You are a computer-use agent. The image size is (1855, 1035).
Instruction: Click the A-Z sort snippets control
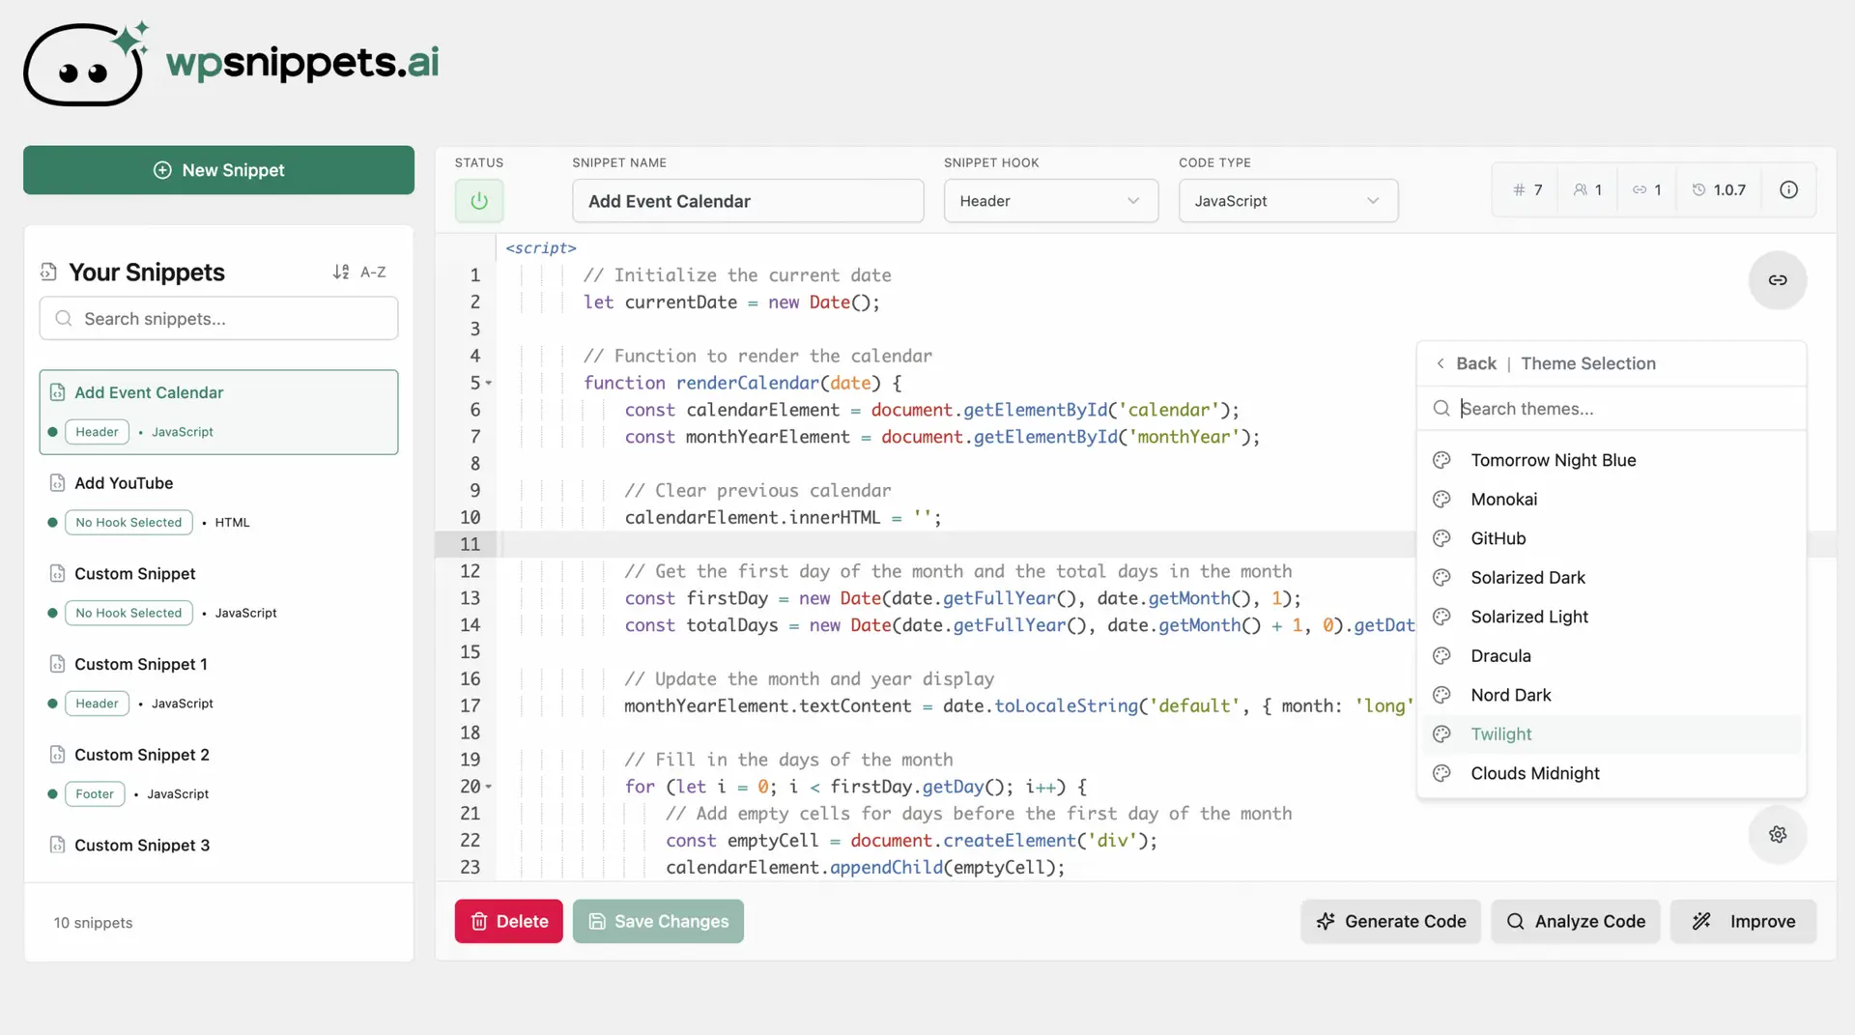click(359, 272)
